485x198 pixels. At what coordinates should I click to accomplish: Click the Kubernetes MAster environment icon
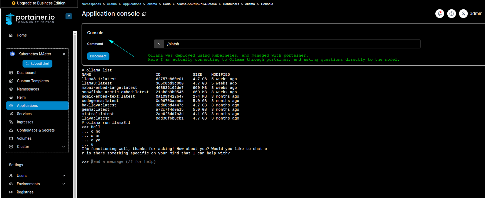pyautogui.click(x=12, y=54)
